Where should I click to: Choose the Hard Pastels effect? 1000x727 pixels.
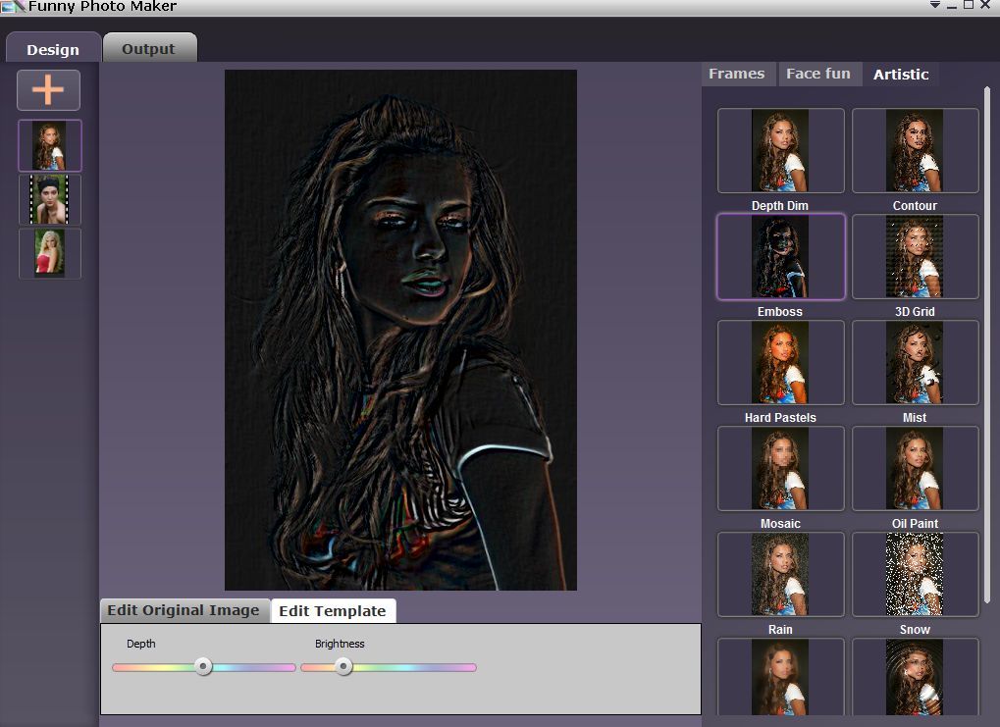[x=780, y=362]
